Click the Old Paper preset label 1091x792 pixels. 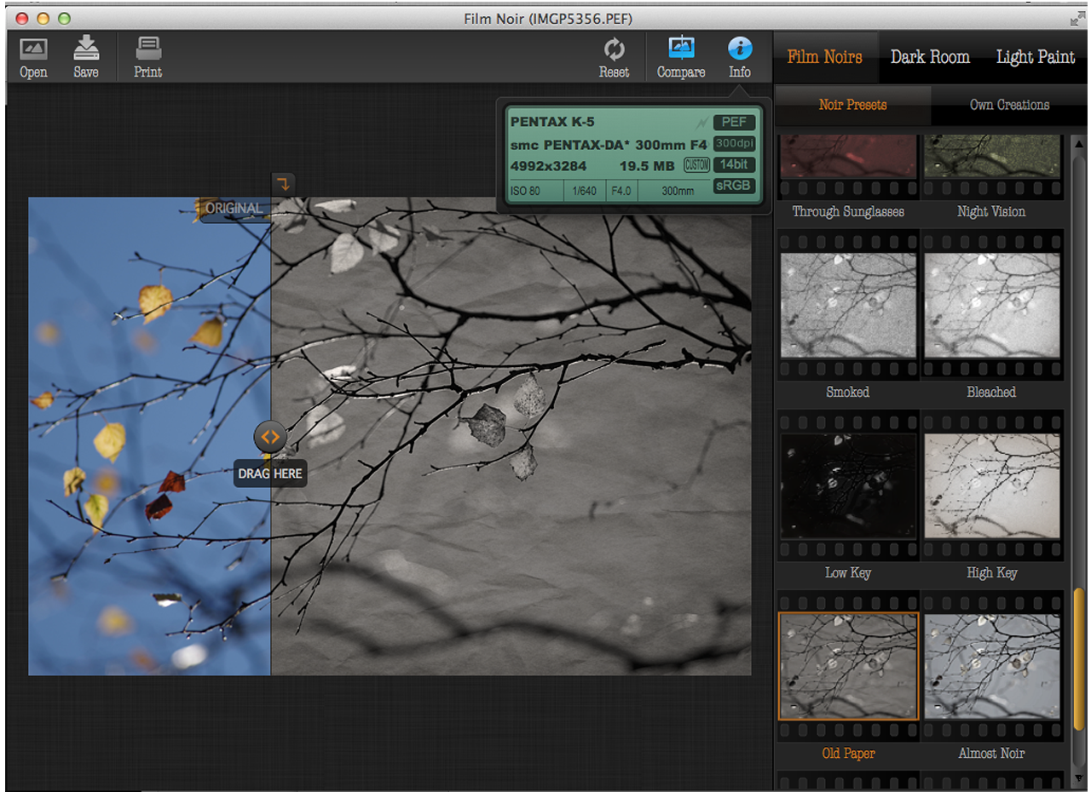pyautogui.click(x=848, y=754)
